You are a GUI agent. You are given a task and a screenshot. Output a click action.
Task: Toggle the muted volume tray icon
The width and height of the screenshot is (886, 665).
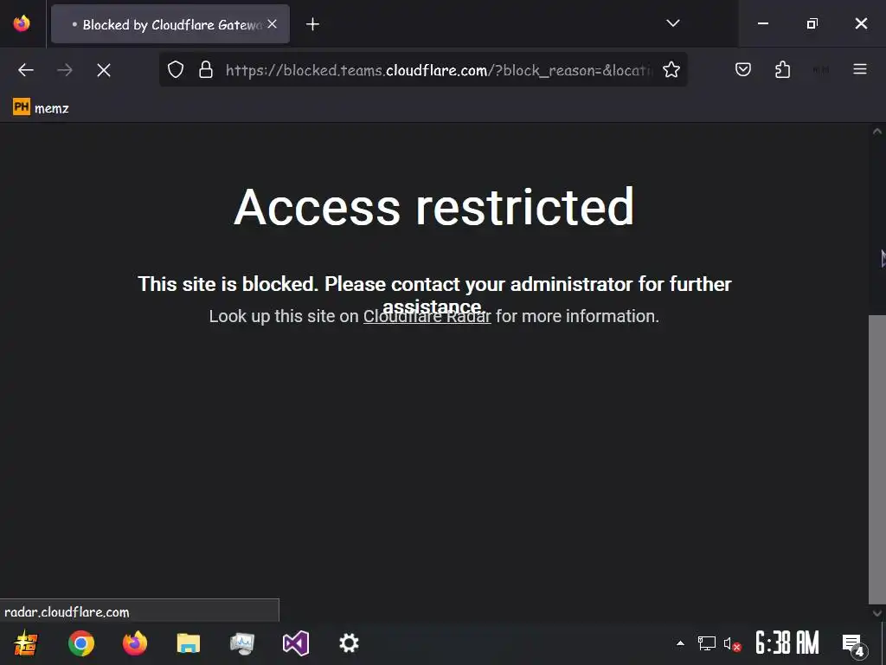(732, 643)
